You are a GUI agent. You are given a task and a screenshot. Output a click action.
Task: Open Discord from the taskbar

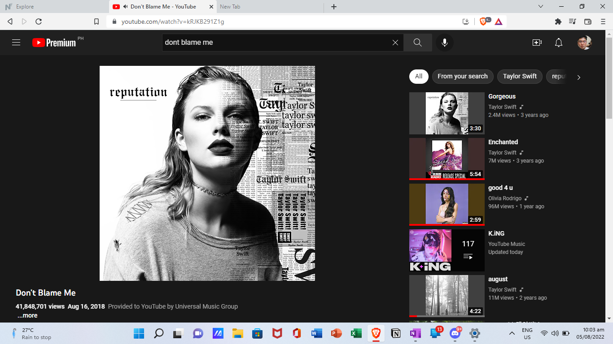[455, 333]
